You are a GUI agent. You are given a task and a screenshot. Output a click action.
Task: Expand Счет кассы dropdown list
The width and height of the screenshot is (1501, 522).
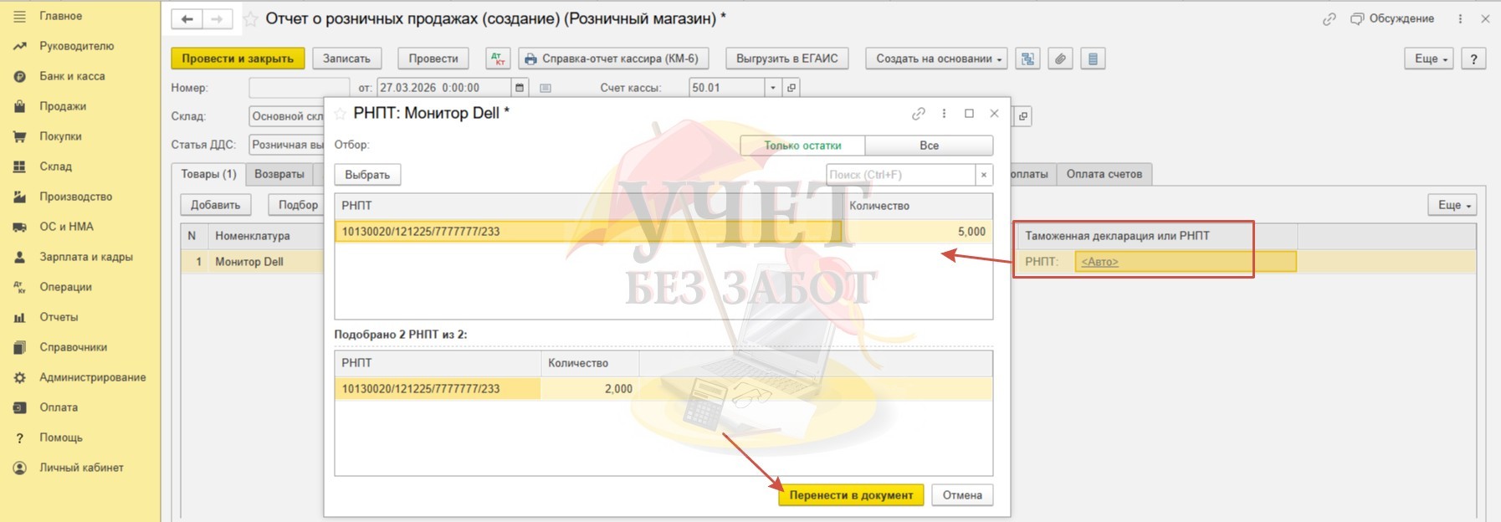[x=772, y=88]
